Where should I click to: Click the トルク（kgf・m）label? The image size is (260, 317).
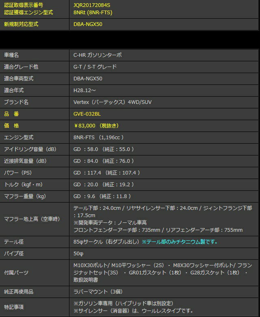[24, 184]
